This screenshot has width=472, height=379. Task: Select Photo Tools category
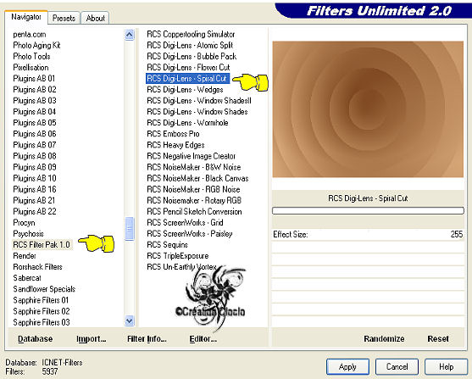[31, 56]
